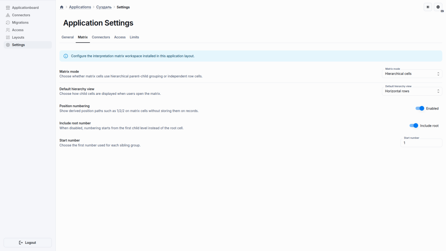The image size is (446, 251).
Task: Open the Matrix mode dropdown
Action: pos(412,74)
